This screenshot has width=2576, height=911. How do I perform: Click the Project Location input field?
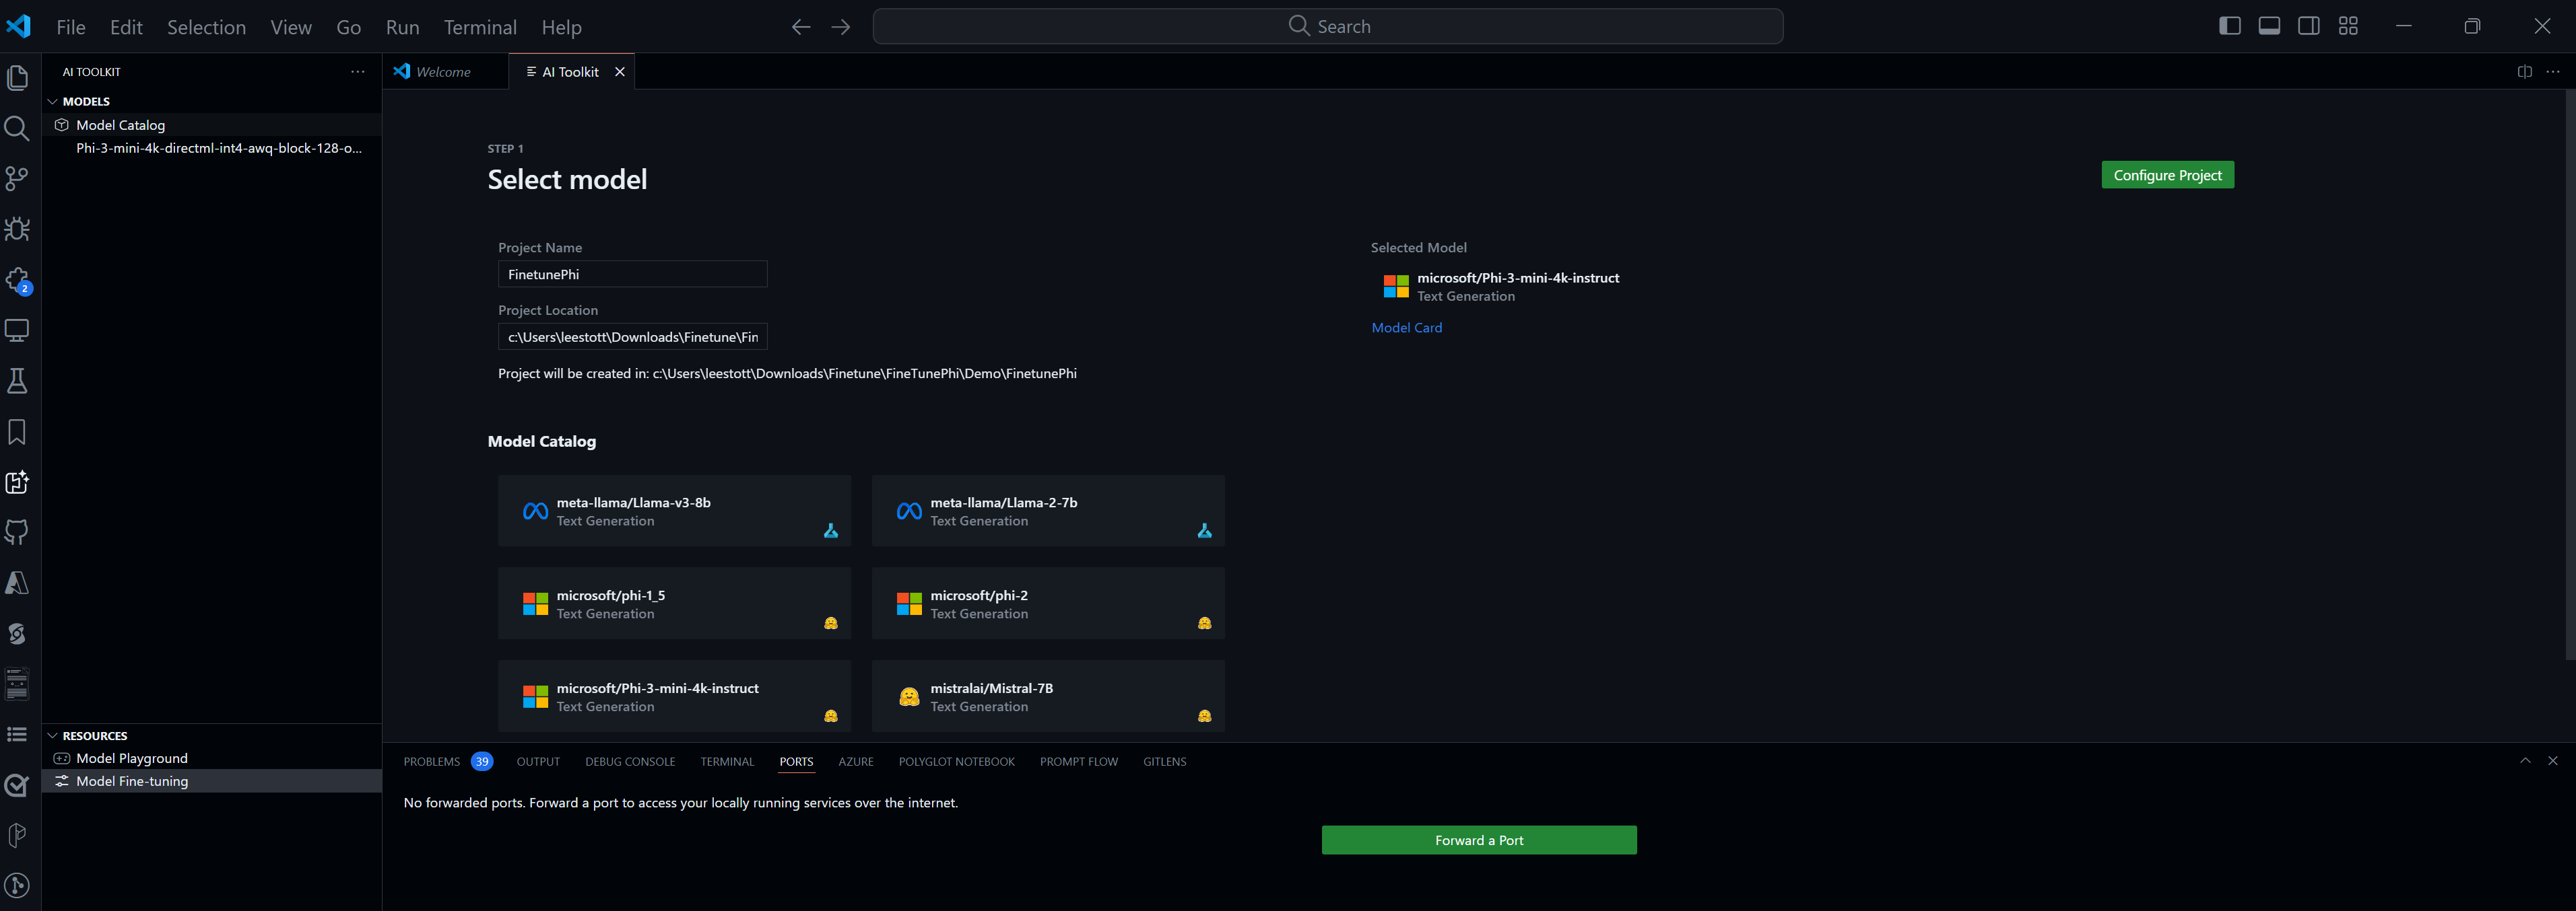632,336
